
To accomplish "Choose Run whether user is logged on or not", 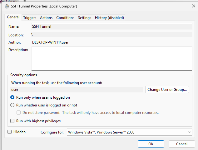I will point(12,105).
